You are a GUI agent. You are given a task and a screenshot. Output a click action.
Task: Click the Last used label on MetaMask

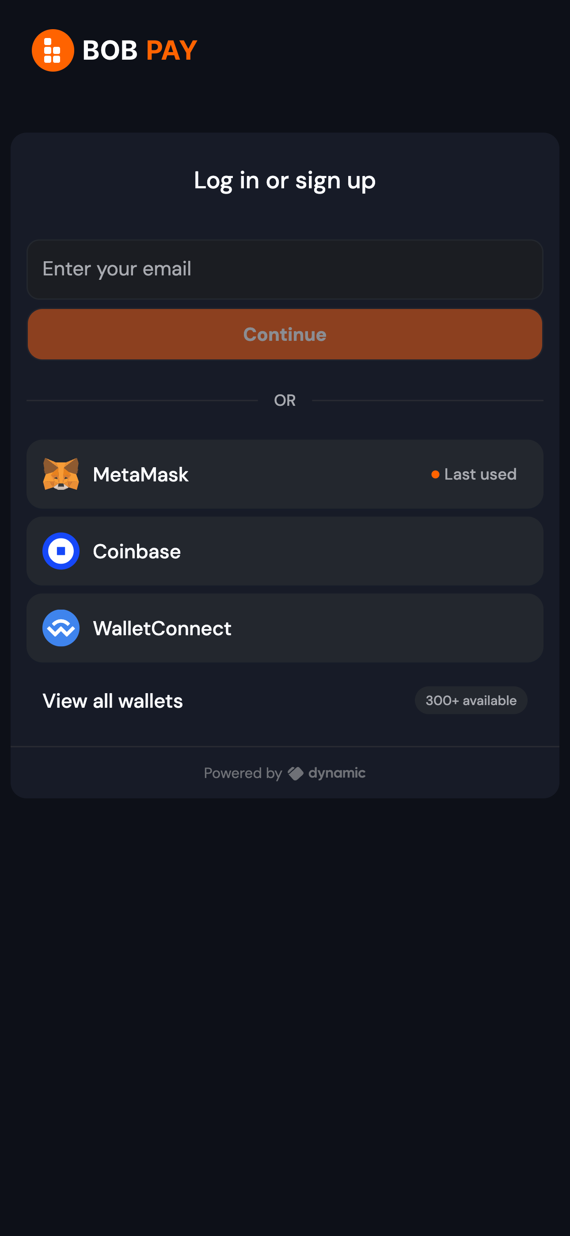480,474
